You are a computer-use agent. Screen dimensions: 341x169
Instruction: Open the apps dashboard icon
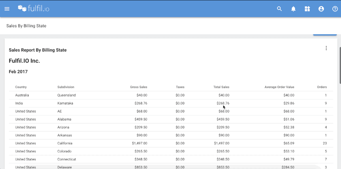(307, 9)
